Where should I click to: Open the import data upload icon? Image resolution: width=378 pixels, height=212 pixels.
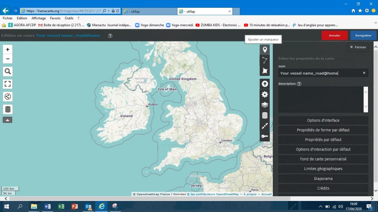coord(265,84)
